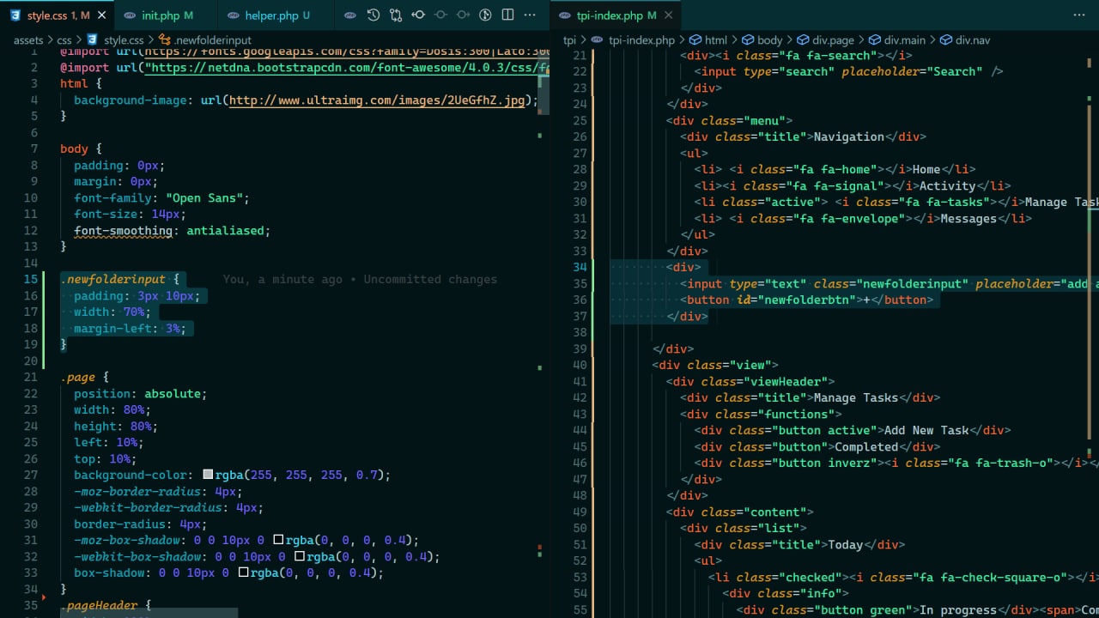This screenshot has height=618, width=1099.
Task: Open the css folder breadcrumb
Action: pos(64,40)
